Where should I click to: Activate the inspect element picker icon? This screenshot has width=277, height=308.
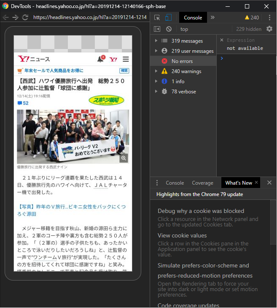157,17
